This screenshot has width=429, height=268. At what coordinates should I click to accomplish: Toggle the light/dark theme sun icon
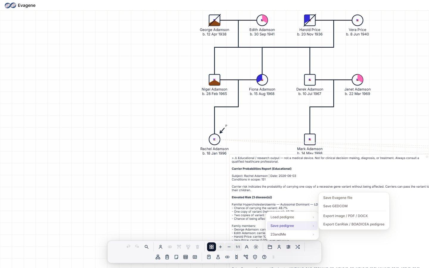point(256,247)
